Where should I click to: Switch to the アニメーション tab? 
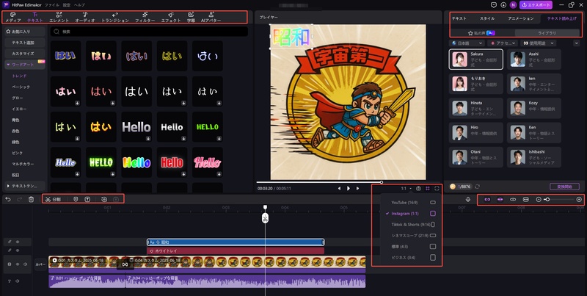point(521,18)
